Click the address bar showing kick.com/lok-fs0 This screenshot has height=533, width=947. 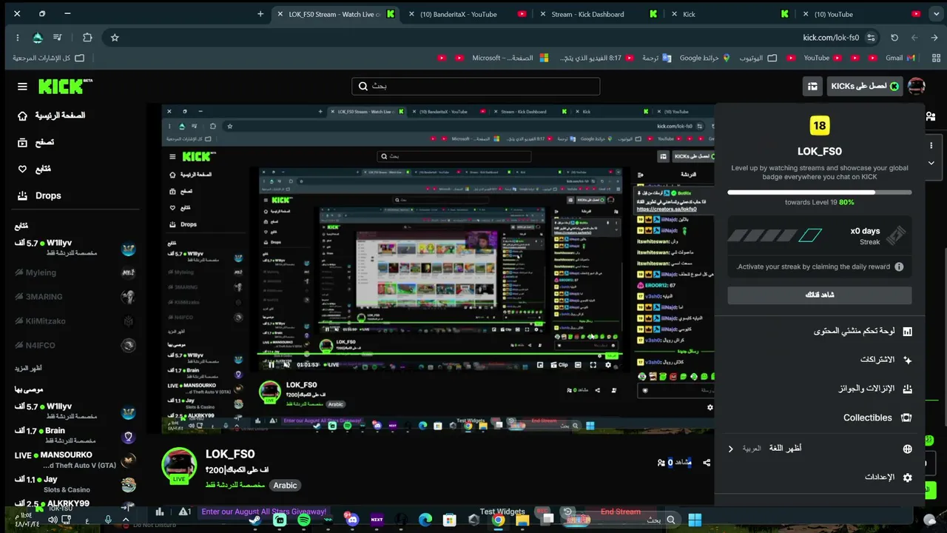coord(831,38)
